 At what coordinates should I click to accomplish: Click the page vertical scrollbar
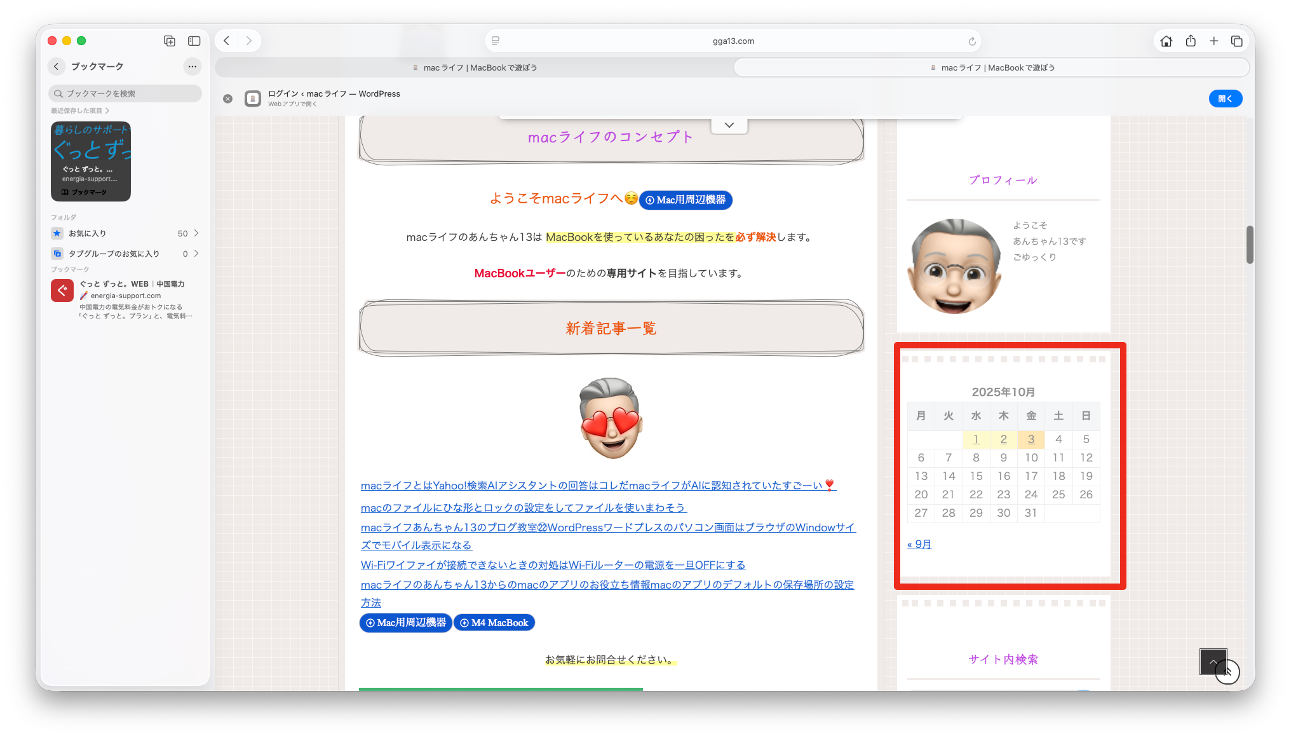coord(1249,245)
